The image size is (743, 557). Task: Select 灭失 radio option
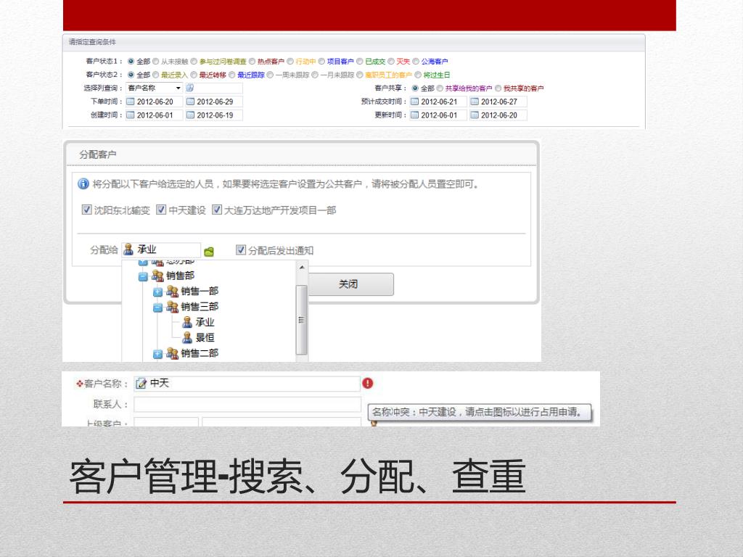[x=391, y=62]
